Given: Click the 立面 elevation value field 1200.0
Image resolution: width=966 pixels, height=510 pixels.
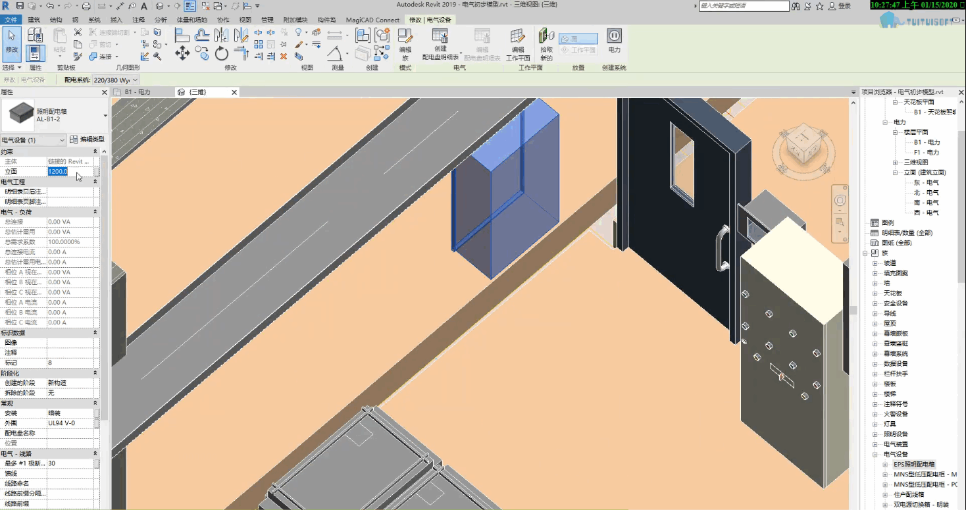Looking at the screenshot, I should coord(69,171).
